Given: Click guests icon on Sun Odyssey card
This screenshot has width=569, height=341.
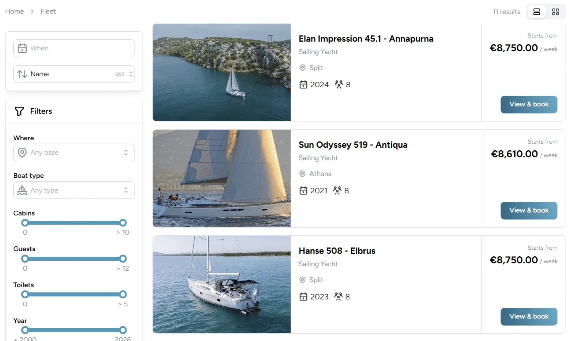Looking at the screenshot, I should pos(337,191).
